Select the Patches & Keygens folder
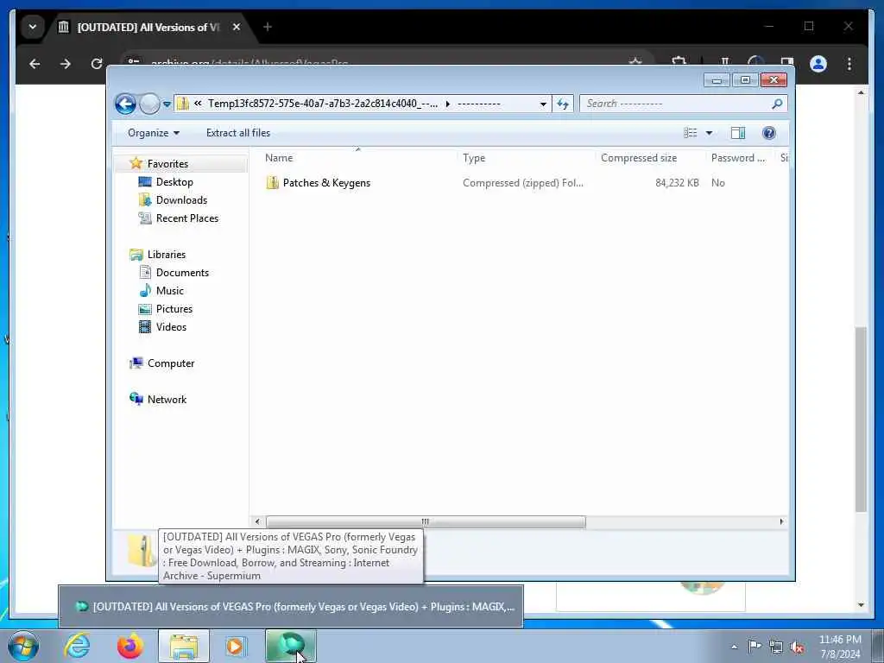The height and width of the screenshot is (663, 884). (x=326, y=183)
